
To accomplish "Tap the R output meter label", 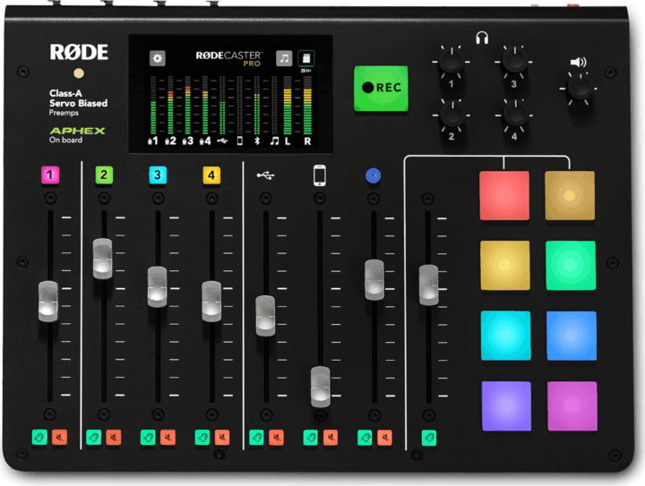I will point(307,141).
